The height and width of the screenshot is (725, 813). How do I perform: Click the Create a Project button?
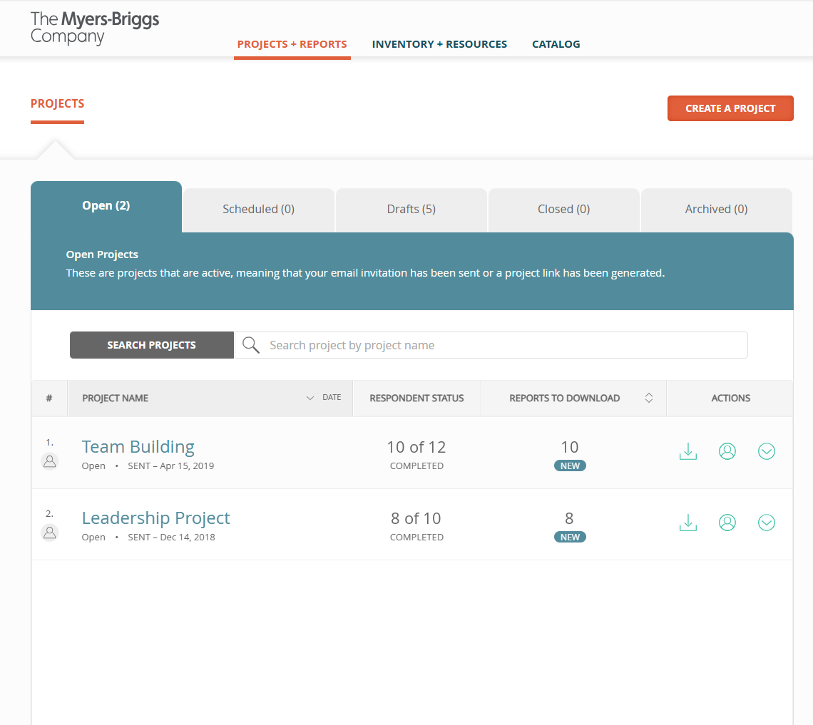click(730, 108)
